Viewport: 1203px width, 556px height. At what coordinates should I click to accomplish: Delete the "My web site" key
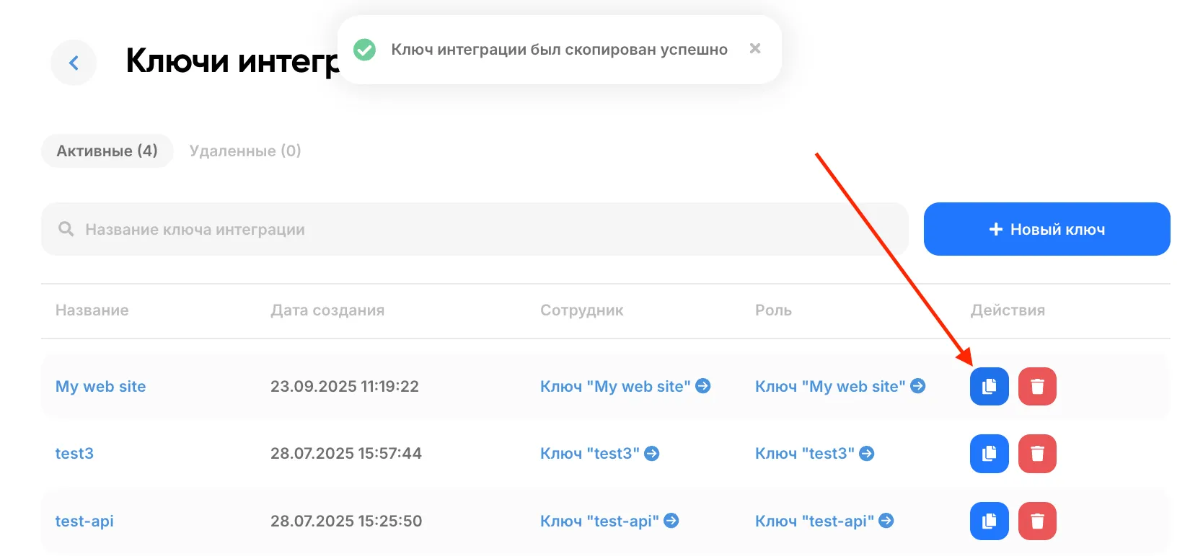pos(1037,386)
